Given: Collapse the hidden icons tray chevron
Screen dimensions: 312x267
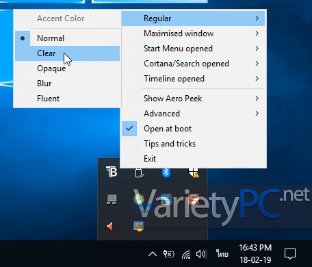Looking at the screenshot, I should [x=153, y=254].
